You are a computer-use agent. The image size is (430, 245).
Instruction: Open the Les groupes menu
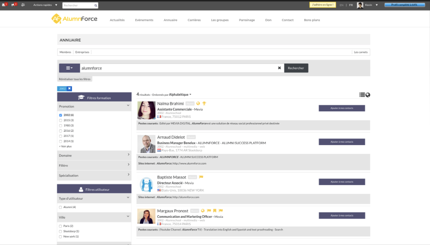tap(220, 20)
